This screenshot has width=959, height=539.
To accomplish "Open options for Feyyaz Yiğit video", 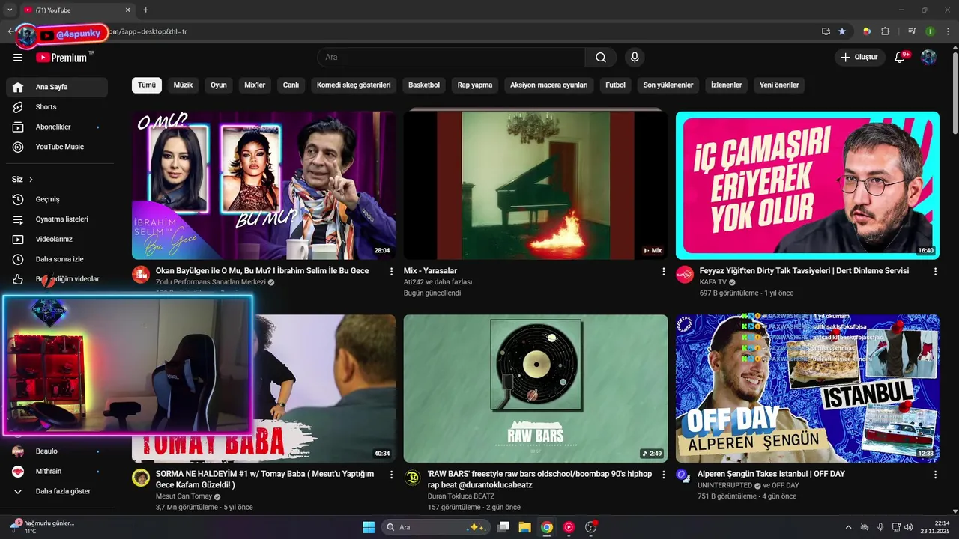I will click(x=935, y=272).
